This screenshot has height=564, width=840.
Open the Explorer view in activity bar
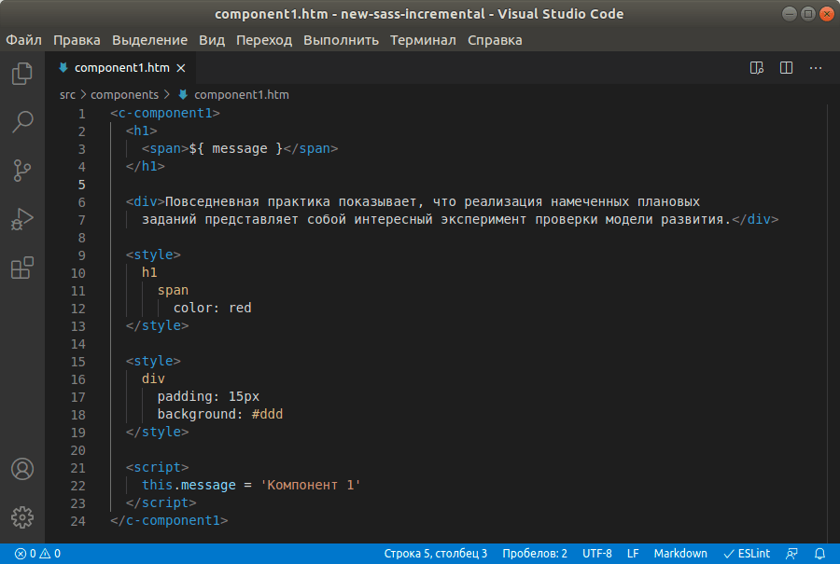[x=22, y=74]
